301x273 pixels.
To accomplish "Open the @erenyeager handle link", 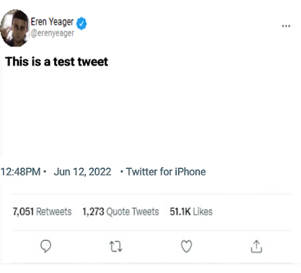I will tap(52, 33).
